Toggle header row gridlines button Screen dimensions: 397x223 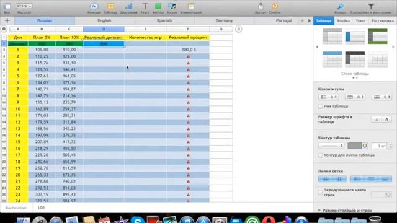coord(371,179)
